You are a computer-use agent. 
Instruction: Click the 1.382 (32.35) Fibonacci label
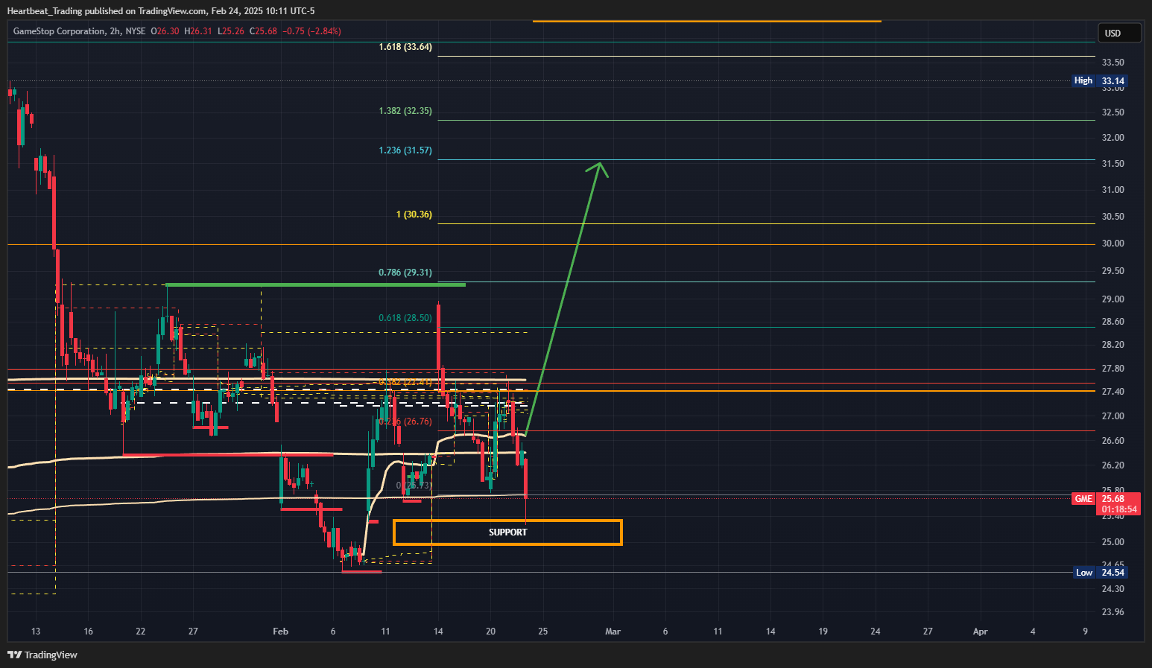405,111
